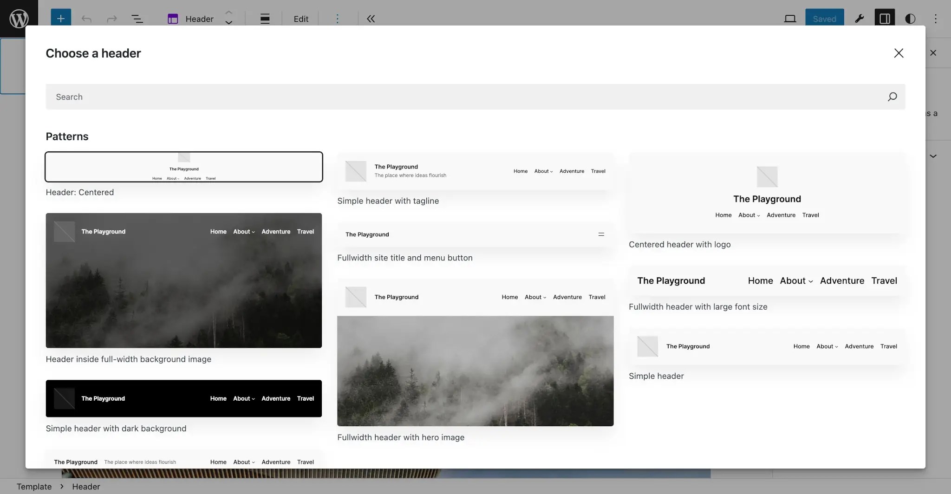Open the Tools wrench icon
The image size is (951, 494).
coord(860,19)
